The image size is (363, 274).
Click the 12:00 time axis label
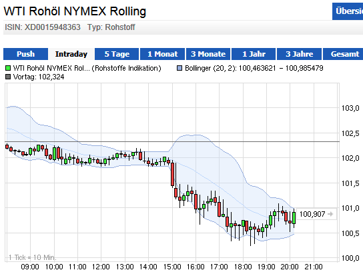101,267
